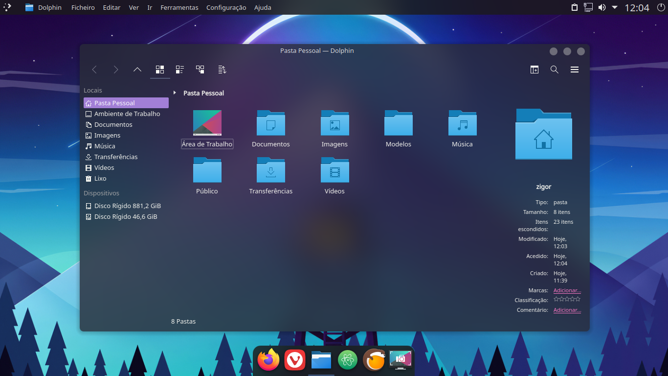Viewport: 668px width, 376px height.
Task: Open clipboard icon in system tray
Action: [x=575, y=7]
